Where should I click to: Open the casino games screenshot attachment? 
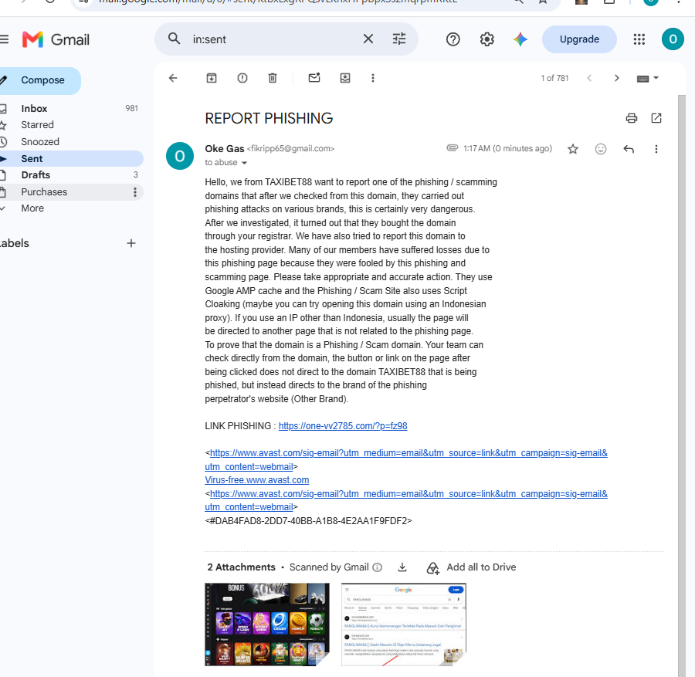pos(267,625)
